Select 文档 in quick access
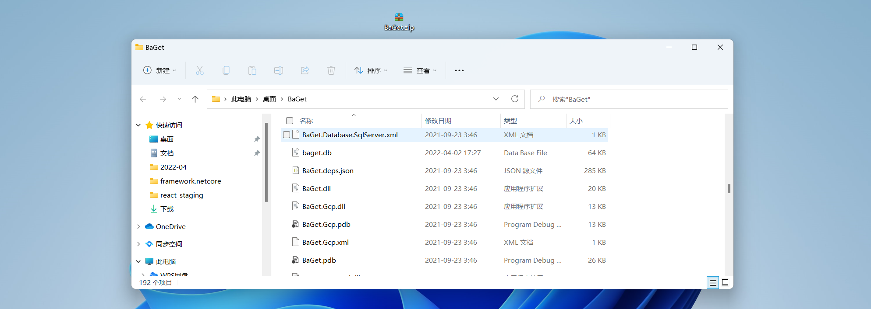Viewport: 871px width, 309px height. pyautogui.click(x=167, y=153)
